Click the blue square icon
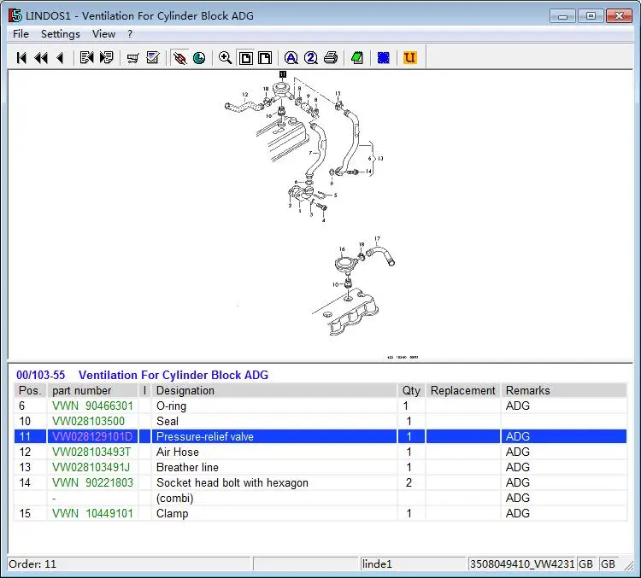Viewport: 641px width, 578px height. (x=384, y=58)
